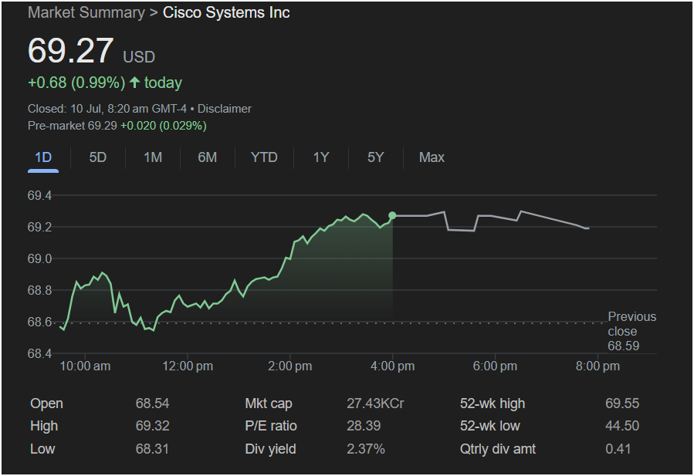Open the 1M chart range

[153, 157]
